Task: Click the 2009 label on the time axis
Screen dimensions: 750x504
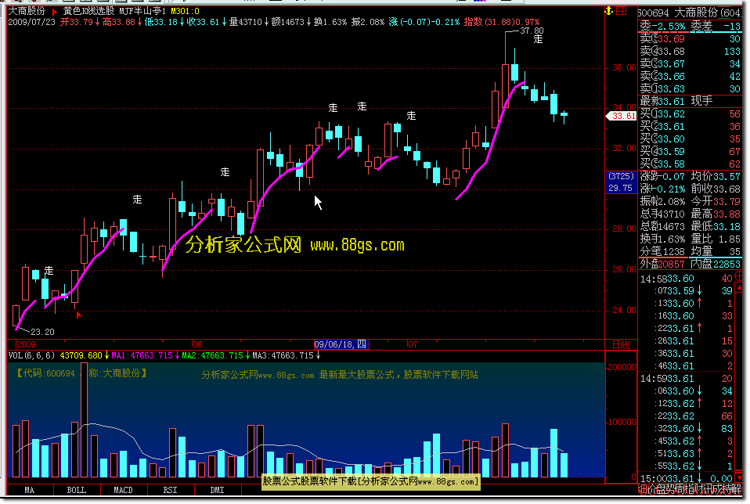Action: [26, 344]
